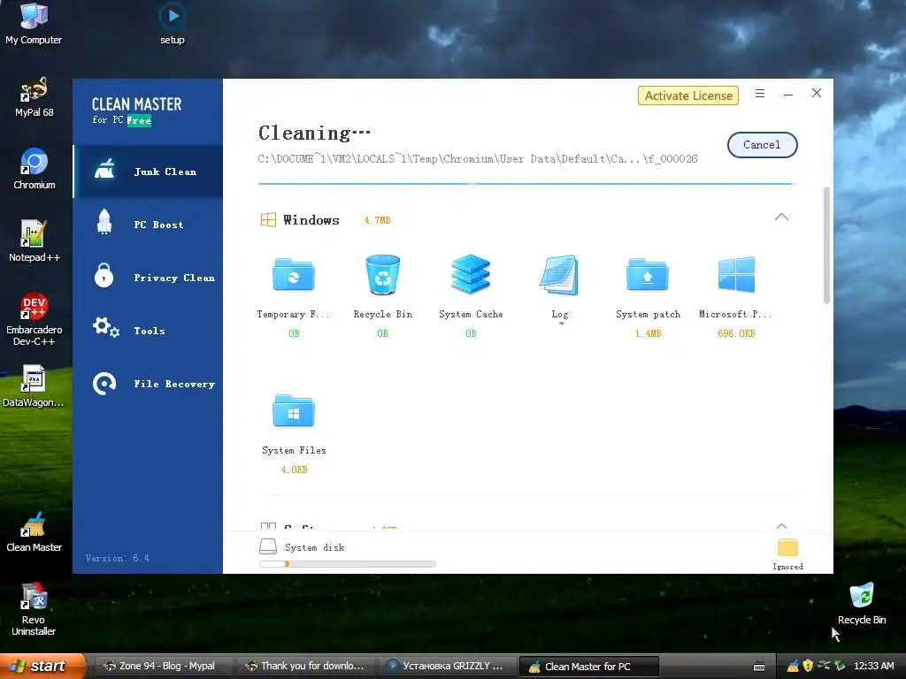Open the Ignored folder icon

[x=787, y=547]
